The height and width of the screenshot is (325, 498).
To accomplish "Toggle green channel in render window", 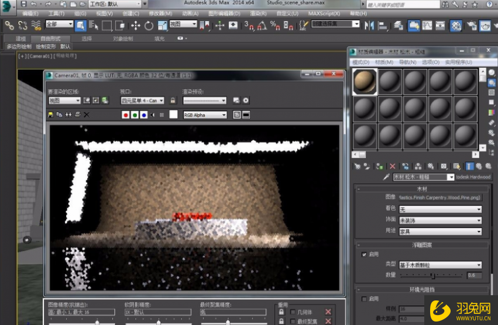I will click(x=135, y=115).
